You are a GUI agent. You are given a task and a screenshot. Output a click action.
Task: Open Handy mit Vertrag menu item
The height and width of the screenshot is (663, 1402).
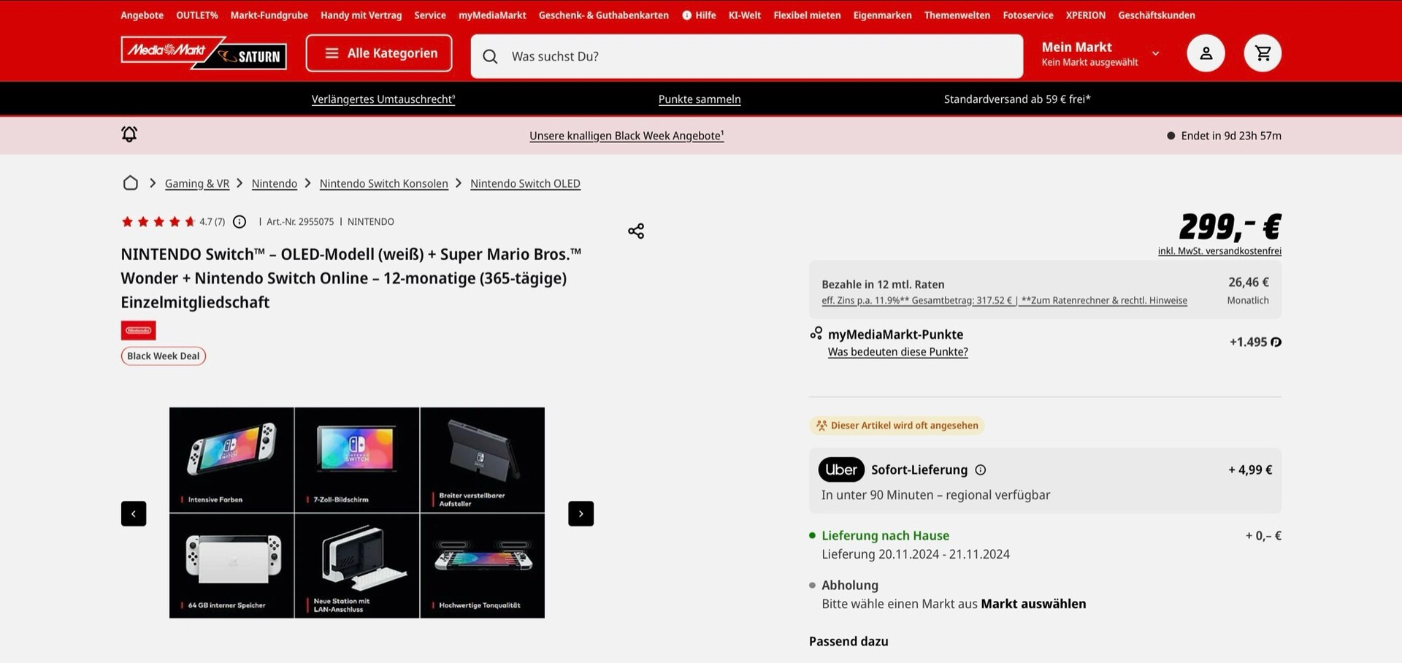tap(361, 15)
